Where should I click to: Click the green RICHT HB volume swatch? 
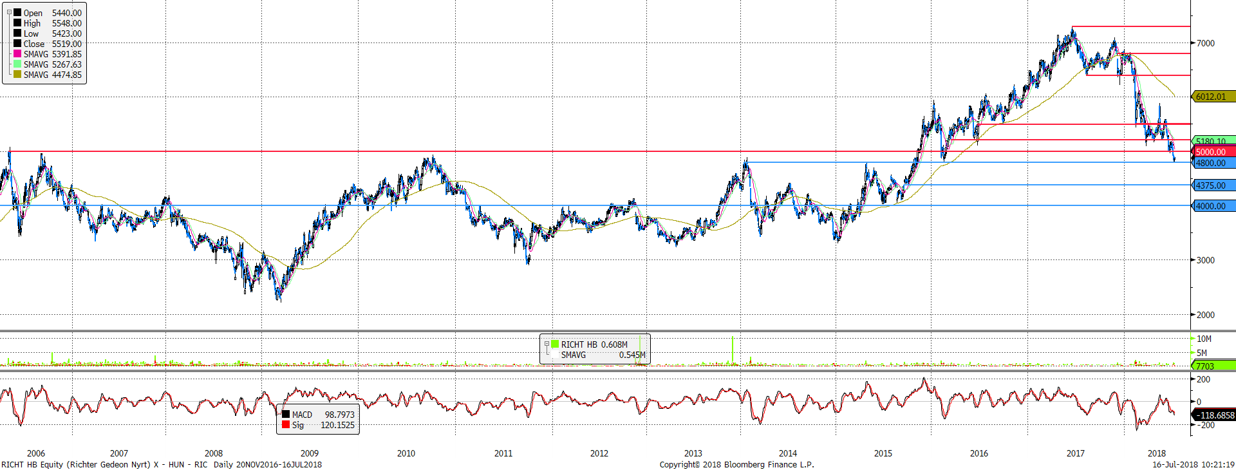point(555,344)
